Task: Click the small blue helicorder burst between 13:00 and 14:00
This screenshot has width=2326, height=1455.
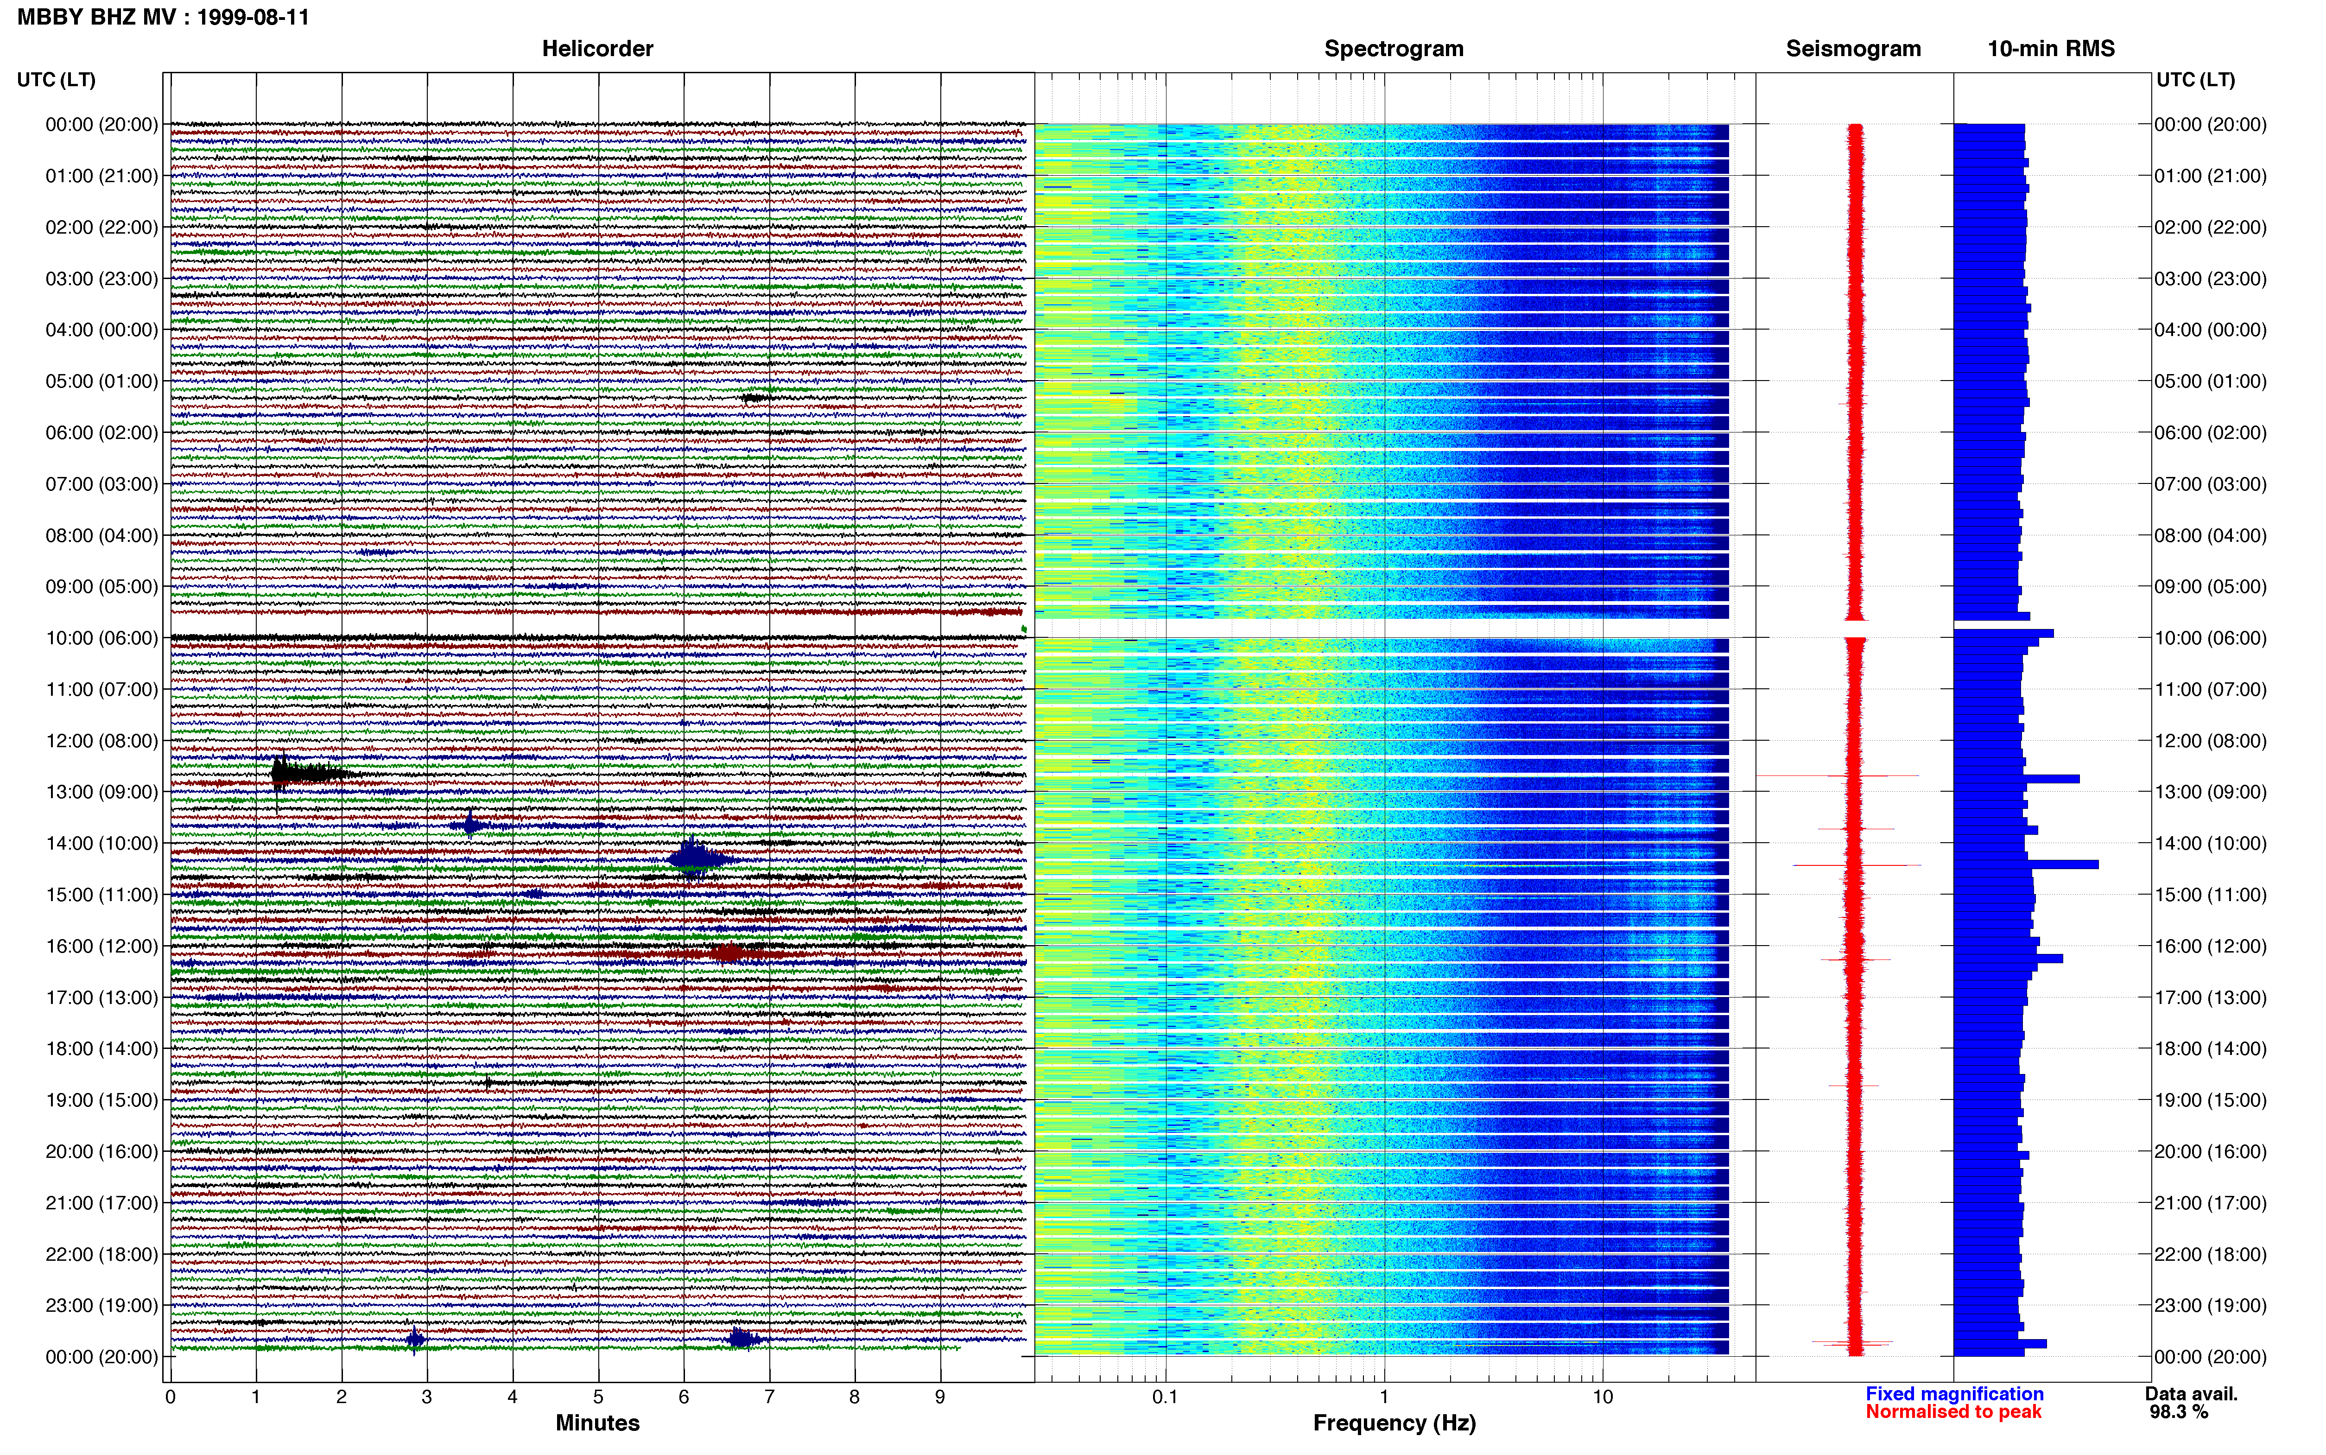Action: [469, 825]
